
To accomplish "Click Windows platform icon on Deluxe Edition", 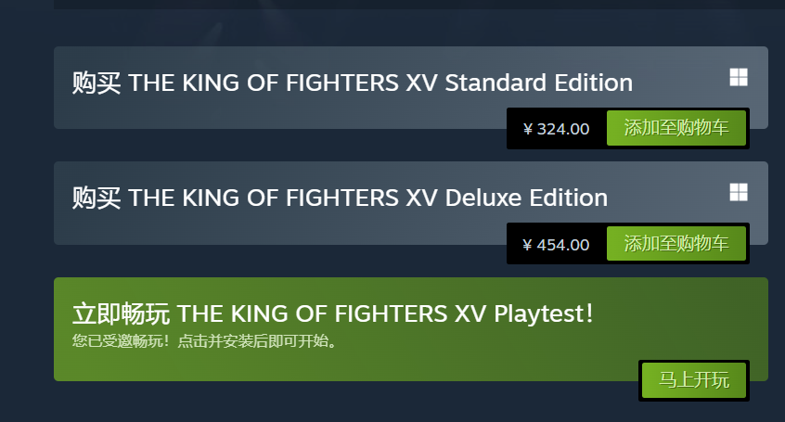I will coord(739,192).
